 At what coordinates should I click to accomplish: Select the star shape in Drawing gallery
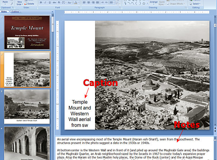[x=144, y=4]
